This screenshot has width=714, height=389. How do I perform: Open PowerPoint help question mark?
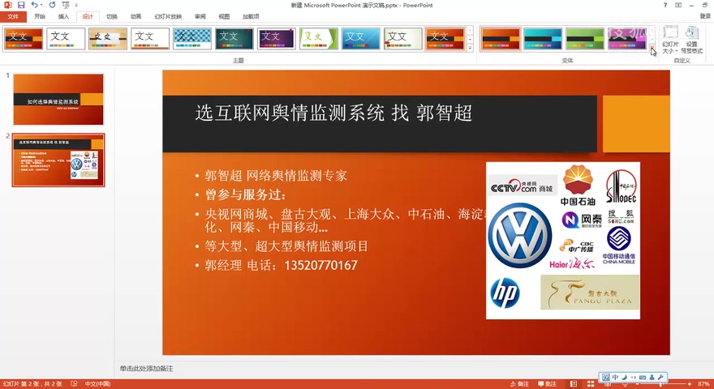(665, 5)
